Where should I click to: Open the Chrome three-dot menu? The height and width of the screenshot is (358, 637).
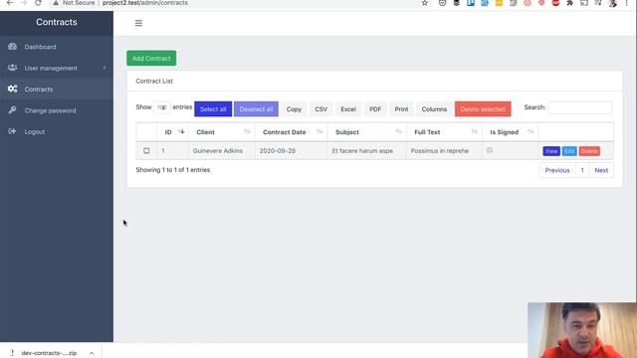point(627,3)
